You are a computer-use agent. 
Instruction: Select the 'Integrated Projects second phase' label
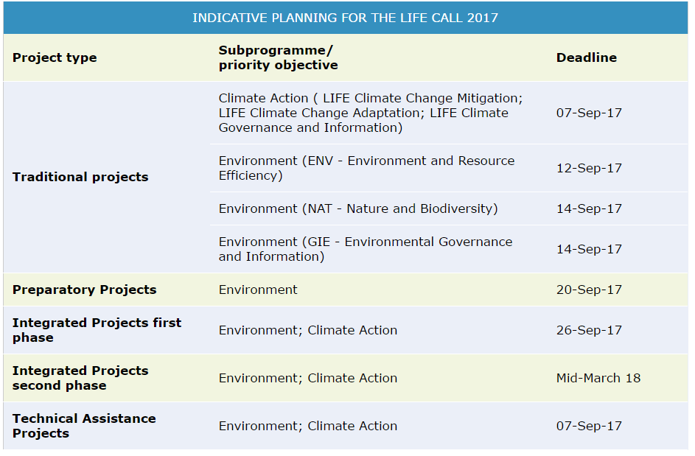[80, 378]
